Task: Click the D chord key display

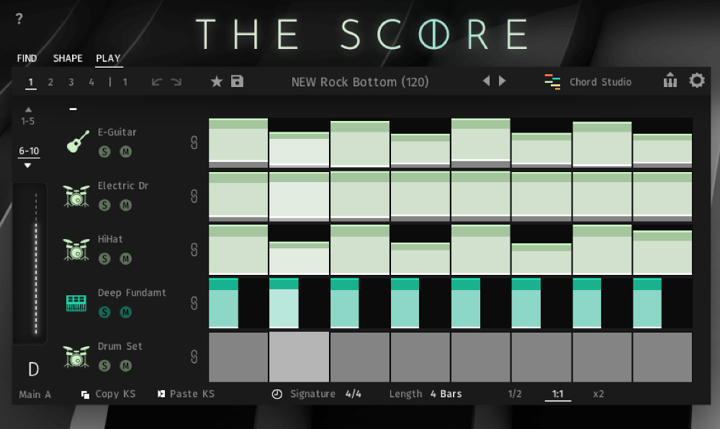Action: point(34,369)
